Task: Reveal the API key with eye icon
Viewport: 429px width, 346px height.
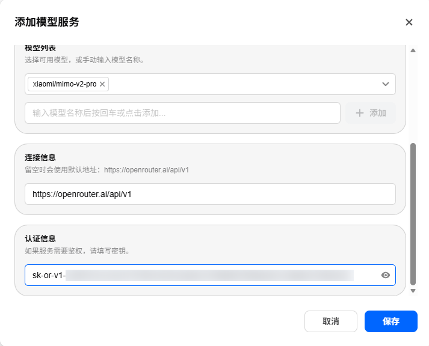Action: pos(386,275)
